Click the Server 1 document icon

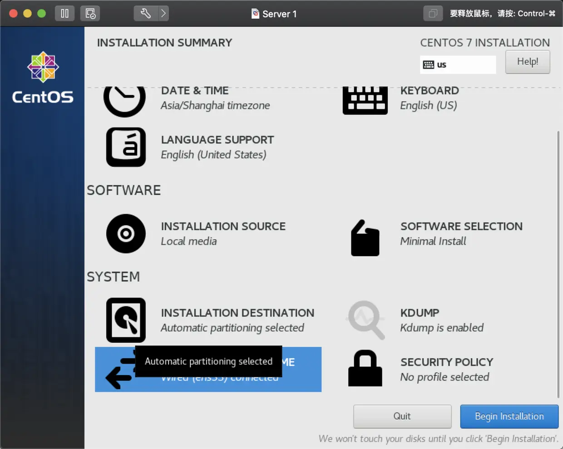[256, 14]
